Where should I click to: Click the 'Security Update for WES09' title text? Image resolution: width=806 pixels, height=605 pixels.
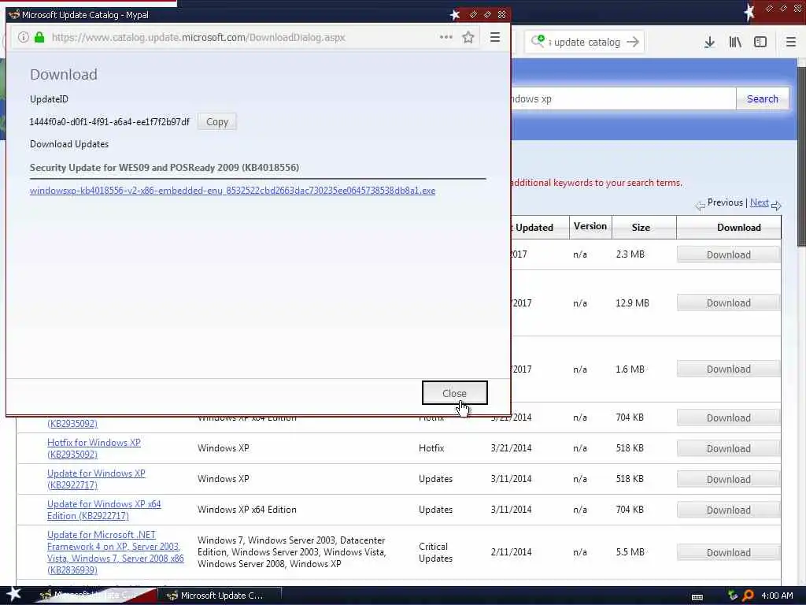[x=165, y=168]
